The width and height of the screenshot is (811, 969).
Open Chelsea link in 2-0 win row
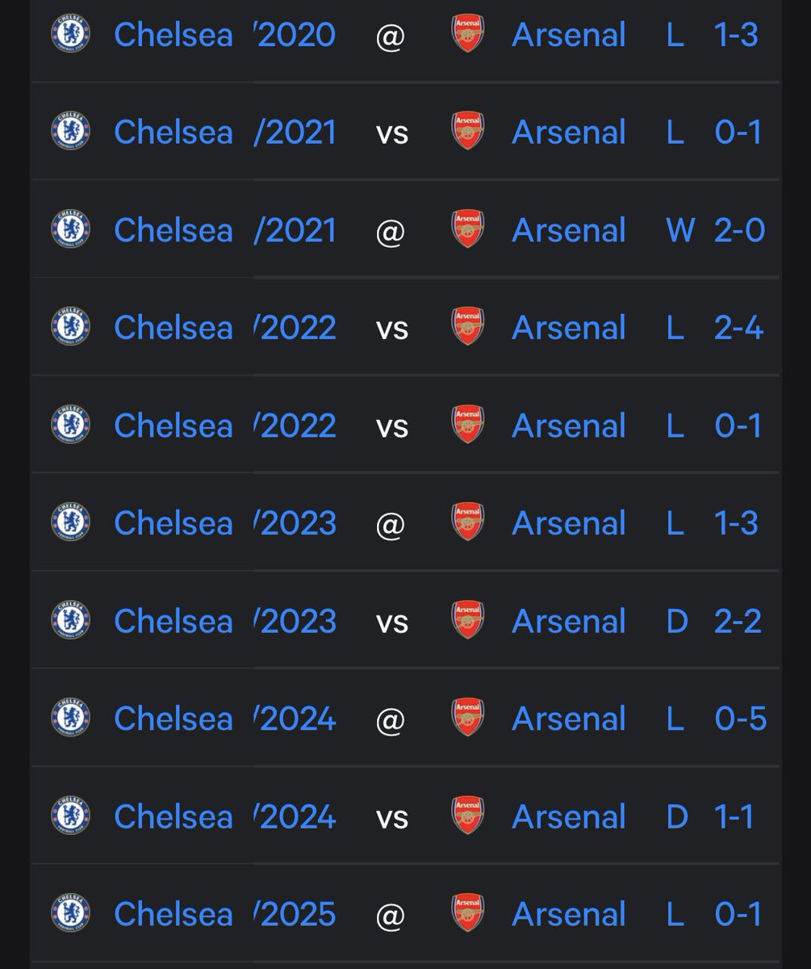coord(173,230)
